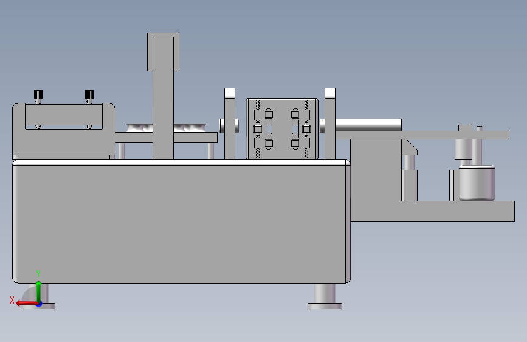Click the red X axis arrow of the triad

(26, 304)
